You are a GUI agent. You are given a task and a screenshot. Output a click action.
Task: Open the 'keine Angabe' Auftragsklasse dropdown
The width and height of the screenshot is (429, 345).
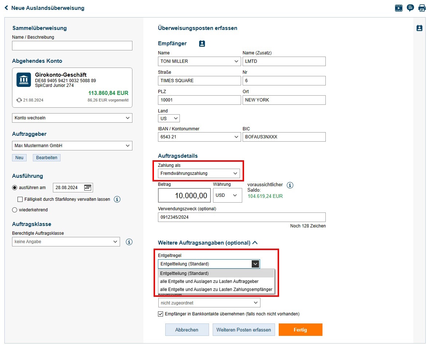[66, 242]
